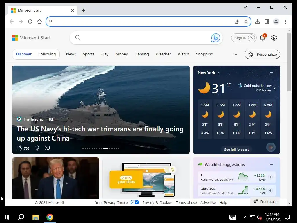Open notifications bell with badge

[x=263, y=37]
